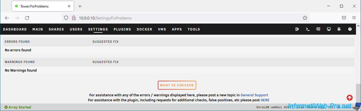This screenshot has height=111, width=361.
Task: Open the web terminal icon
Action: click(308, 29)
